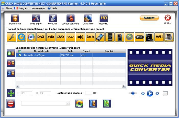Viewport: 179px width, 118px height.
Task: Pick the DVD conversion format
Action: 61,37
